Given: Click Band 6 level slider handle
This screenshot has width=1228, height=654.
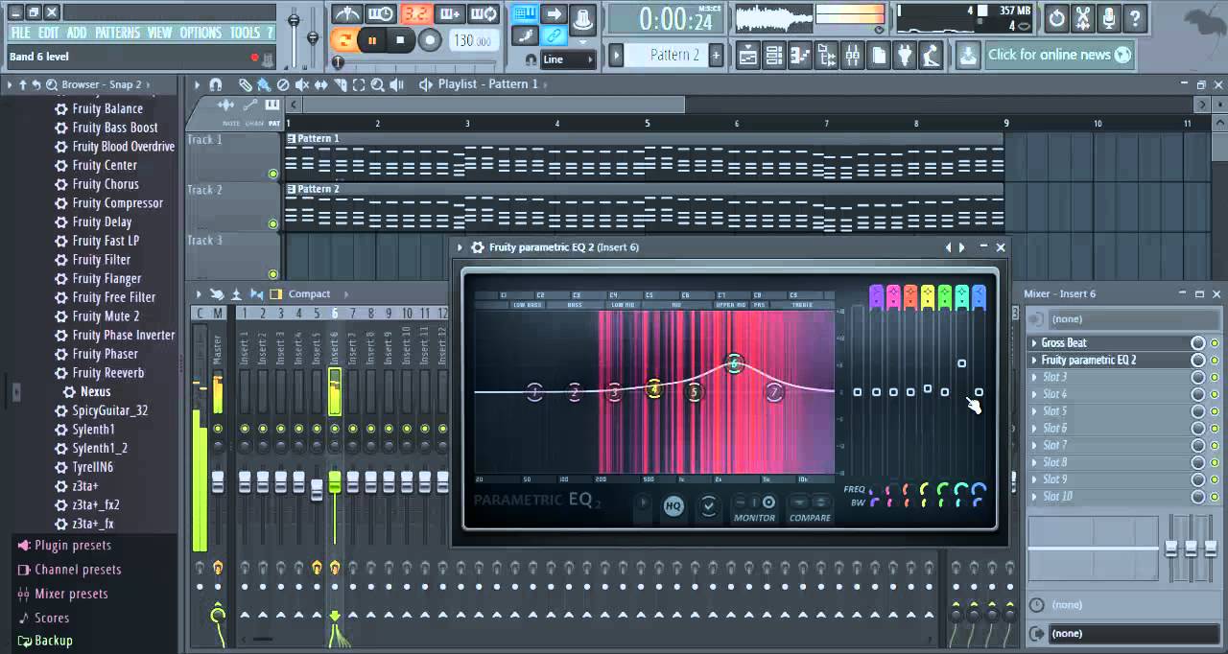Looking at the screenshot, I should pyautogui.click(x=961, y=363).
